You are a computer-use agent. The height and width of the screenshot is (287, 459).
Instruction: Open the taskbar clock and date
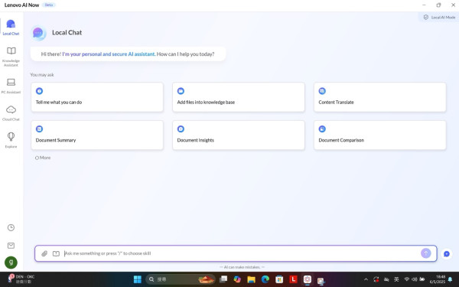[x=438, y=279]
